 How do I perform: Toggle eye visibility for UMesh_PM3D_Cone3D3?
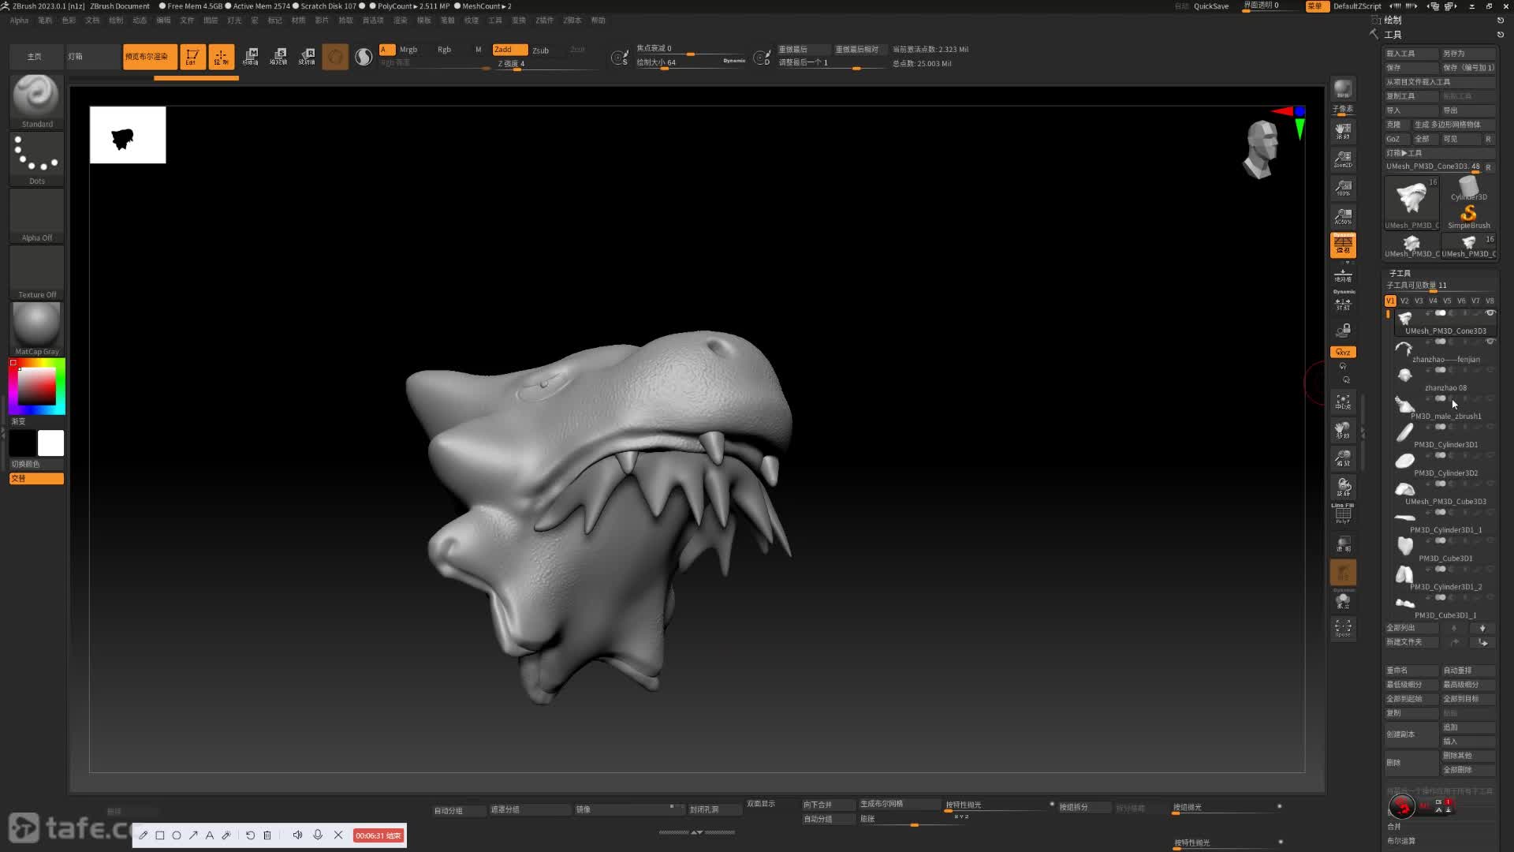pos(1490,313)
